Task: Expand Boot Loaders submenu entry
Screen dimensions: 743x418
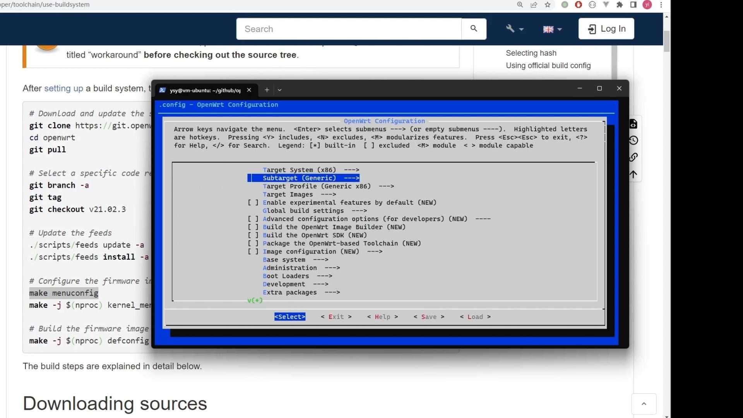Action: 297,276
